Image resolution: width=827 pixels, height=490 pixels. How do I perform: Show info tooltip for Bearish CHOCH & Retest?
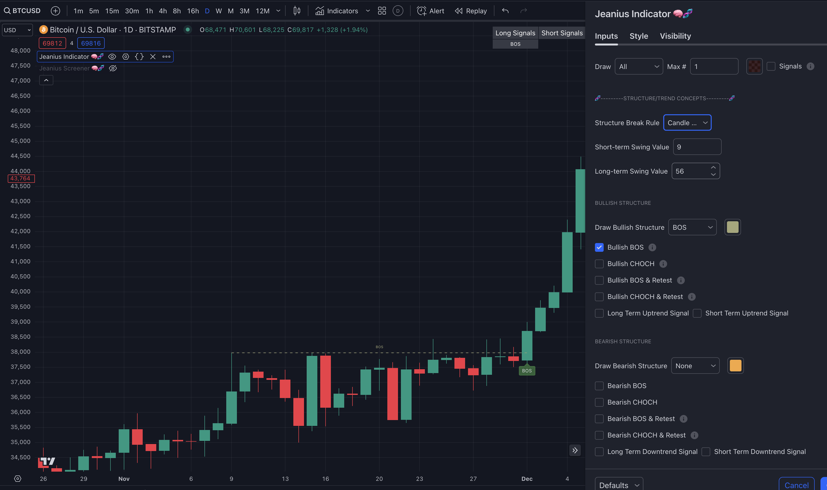pos(694,435)
